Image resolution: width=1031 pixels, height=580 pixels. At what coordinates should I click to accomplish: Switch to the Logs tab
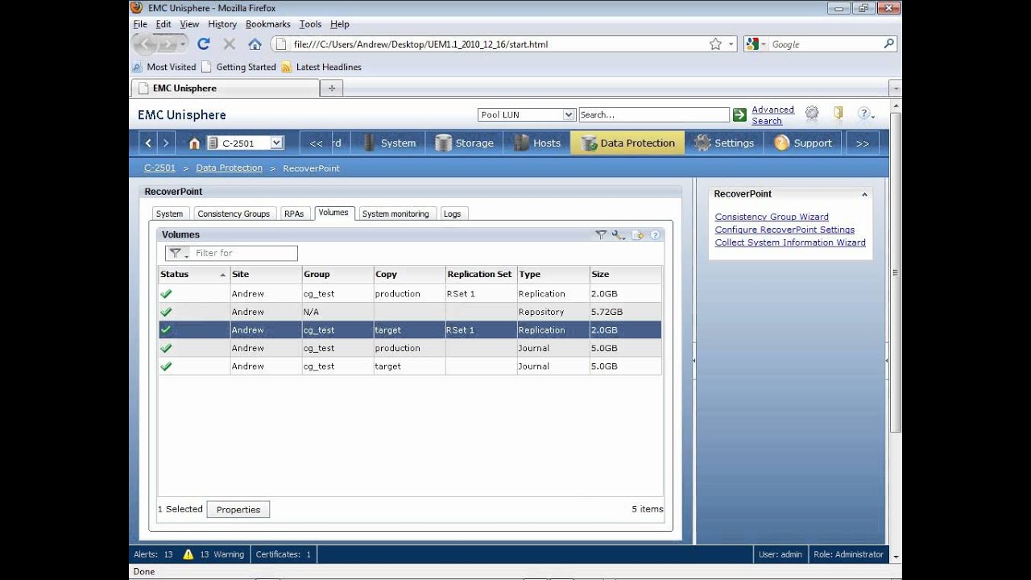pyautogui.click(x=453, y=213)
